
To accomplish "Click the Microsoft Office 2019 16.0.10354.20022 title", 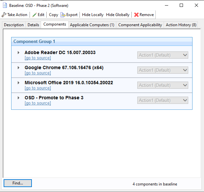I will coord(69,83).
